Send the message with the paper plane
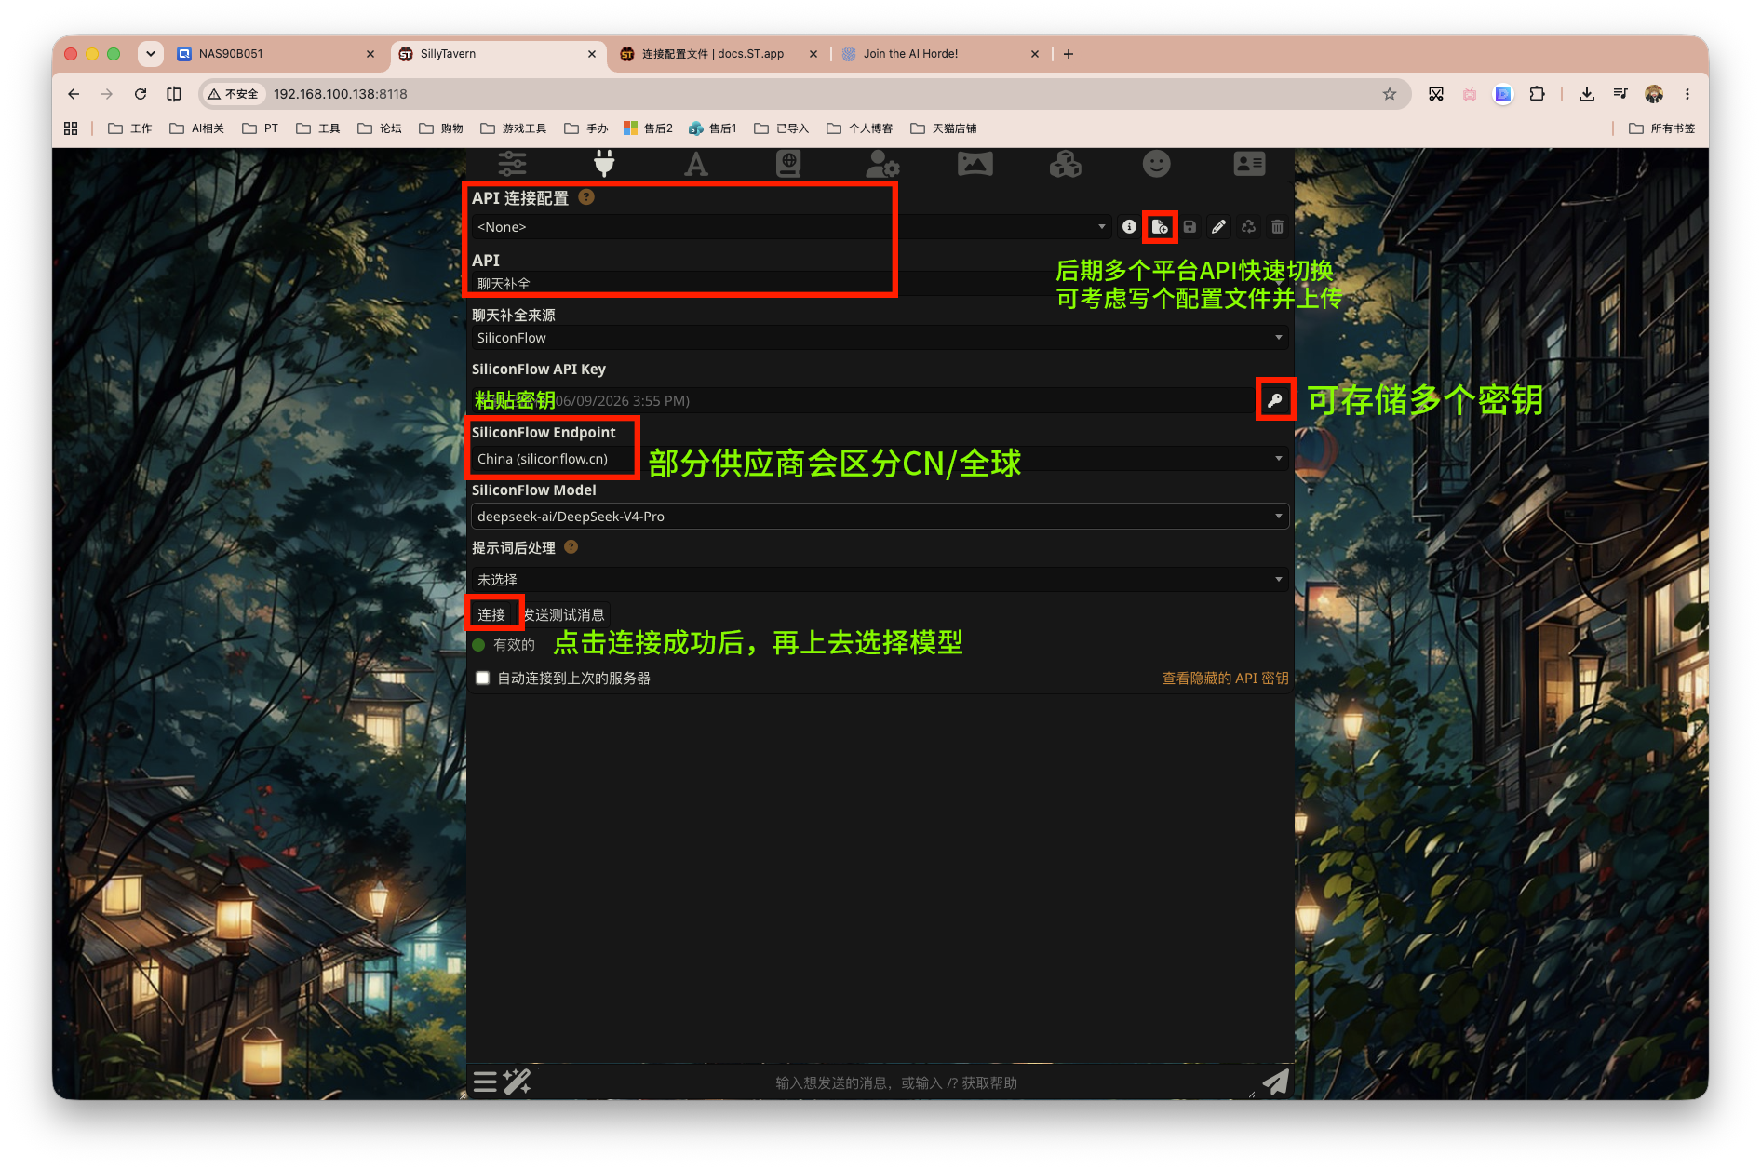This screenshot has width=1761, height=1169. pyautogui.click(x=1275, y=1082)
